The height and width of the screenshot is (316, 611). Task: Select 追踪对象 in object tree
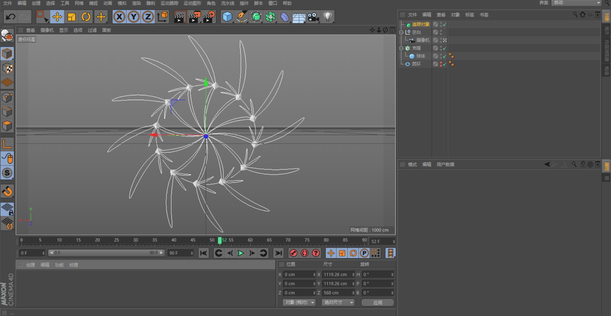(421, 24)
